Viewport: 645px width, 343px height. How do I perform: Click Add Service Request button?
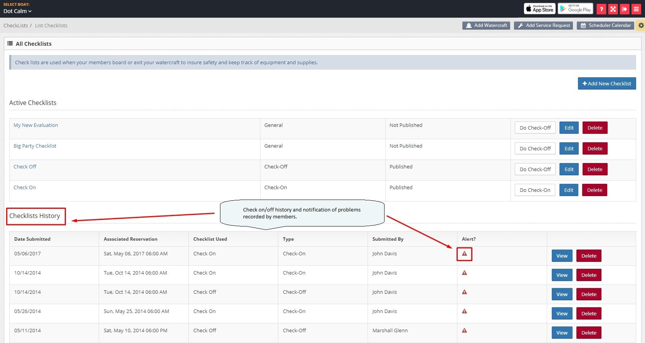point(543,25)
